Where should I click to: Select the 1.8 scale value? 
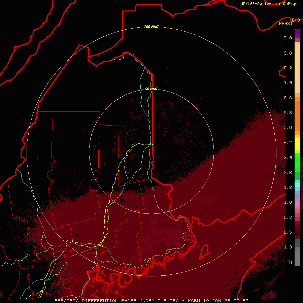coord(288,188)
